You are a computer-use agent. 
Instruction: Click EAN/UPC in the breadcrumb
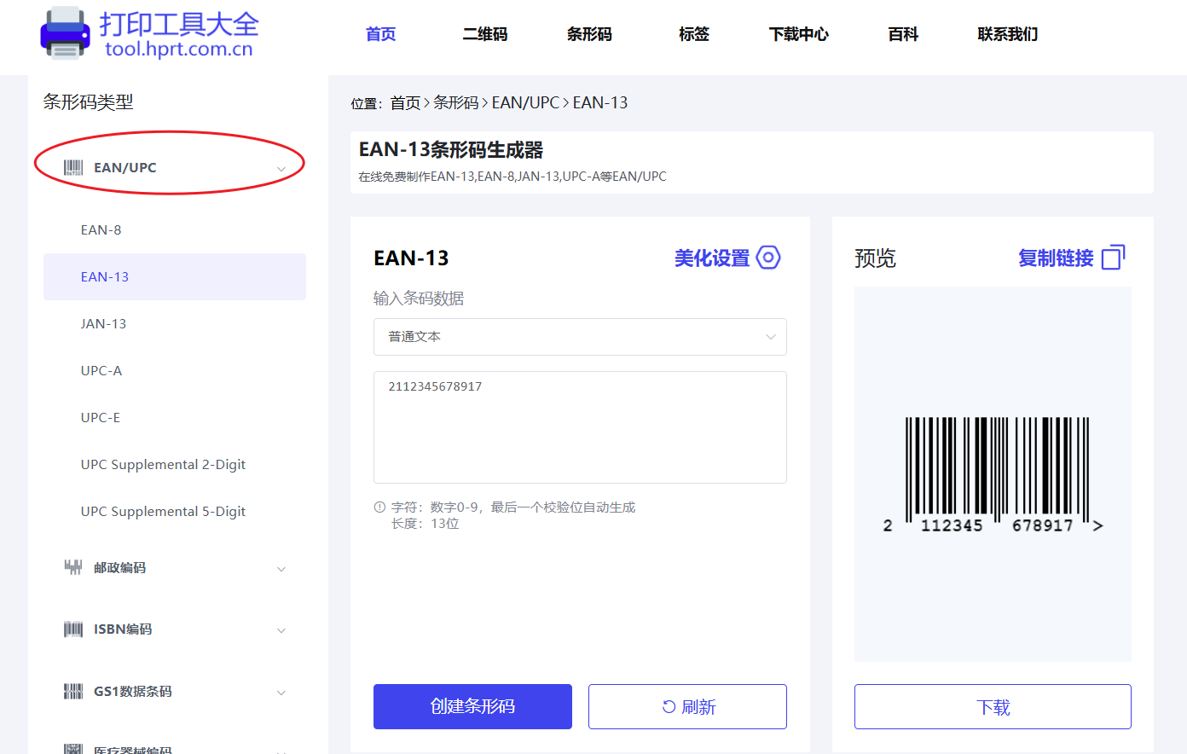pyautogui.click(x=525, y=102)
